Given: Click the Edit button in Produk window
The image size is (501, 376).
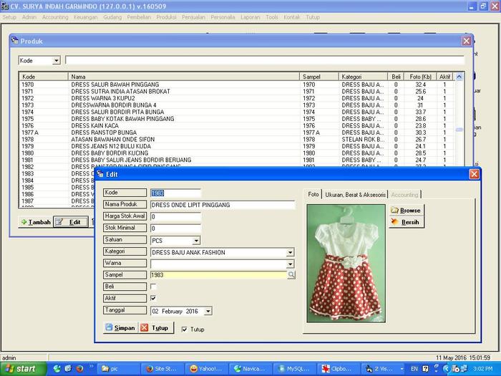Looking at the screenshot, I should [70, 223].
